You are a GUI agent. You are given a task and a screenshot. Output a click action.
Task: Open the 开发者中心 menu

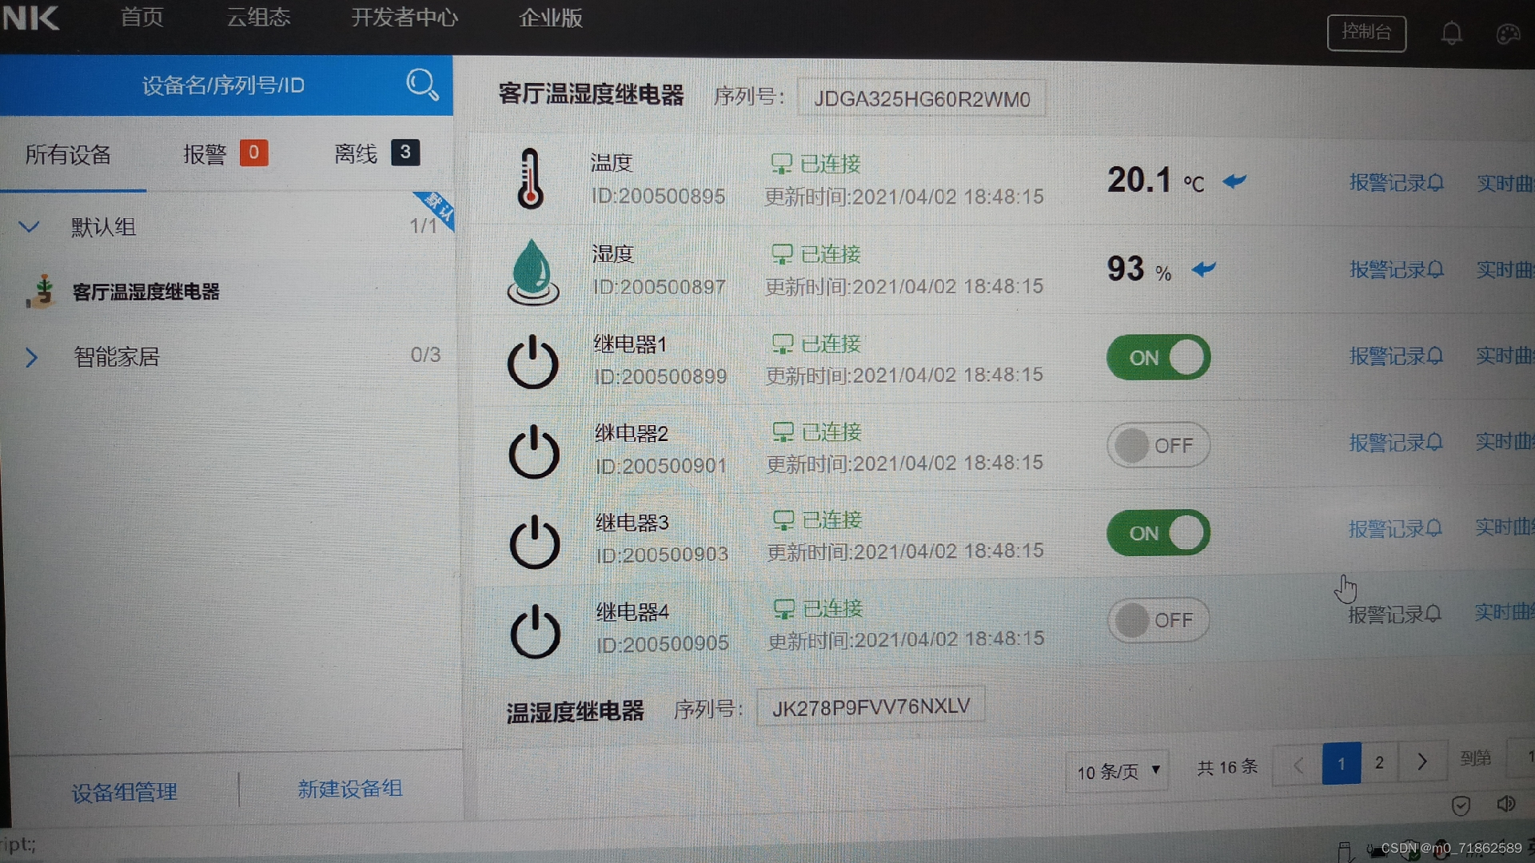point(405,18)
